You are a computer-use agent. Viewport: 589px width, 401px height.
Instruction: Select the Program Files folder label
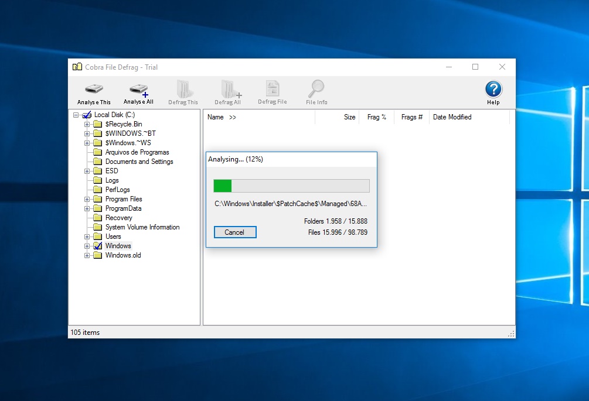tap(124, 199)
